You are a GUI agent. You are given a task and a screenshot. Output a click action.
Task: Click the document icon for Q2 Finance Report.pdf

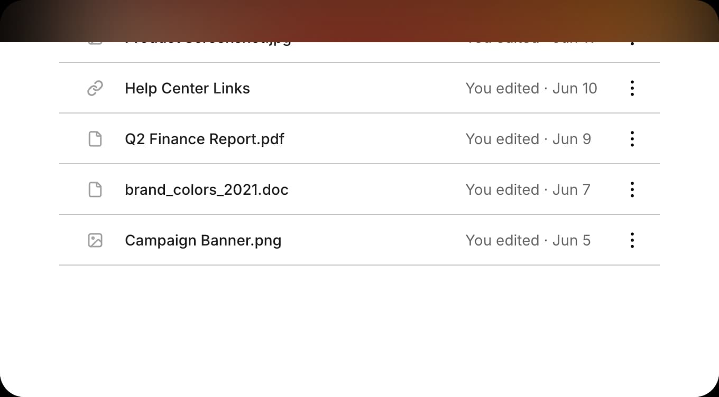pos(95,139)
